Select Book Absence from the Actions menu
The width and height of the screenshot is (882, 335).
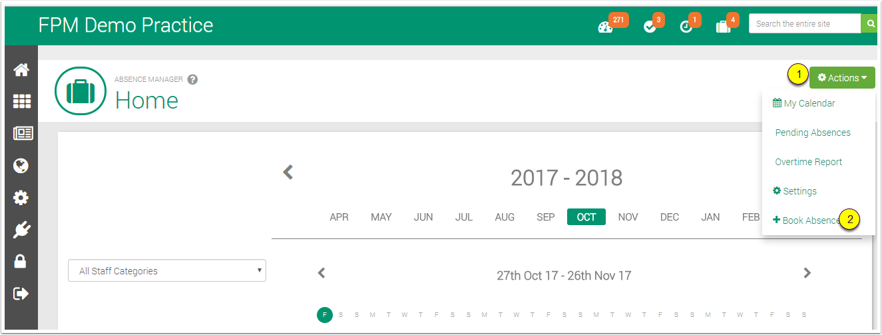[x=807, y=220]
